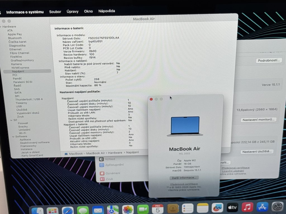Select Apple Pay in Hardware list
The width and height of the screenshot is (286, 214).
point(15,34)
